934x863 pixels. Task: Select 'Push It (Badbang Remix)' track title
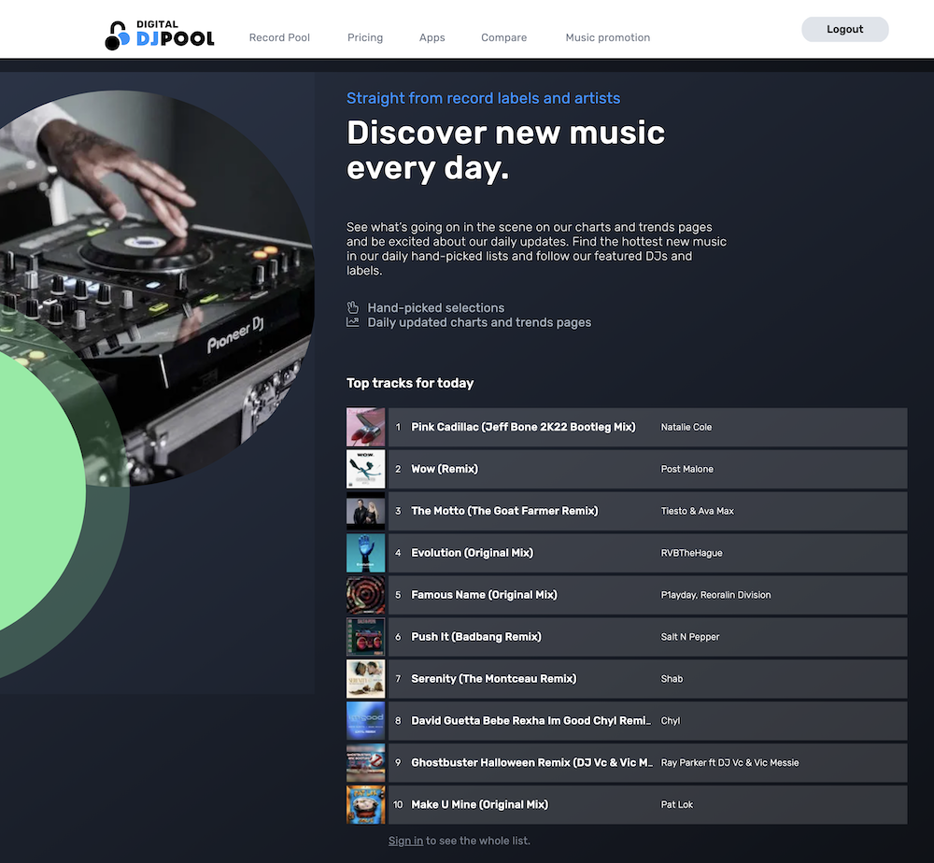476,637
